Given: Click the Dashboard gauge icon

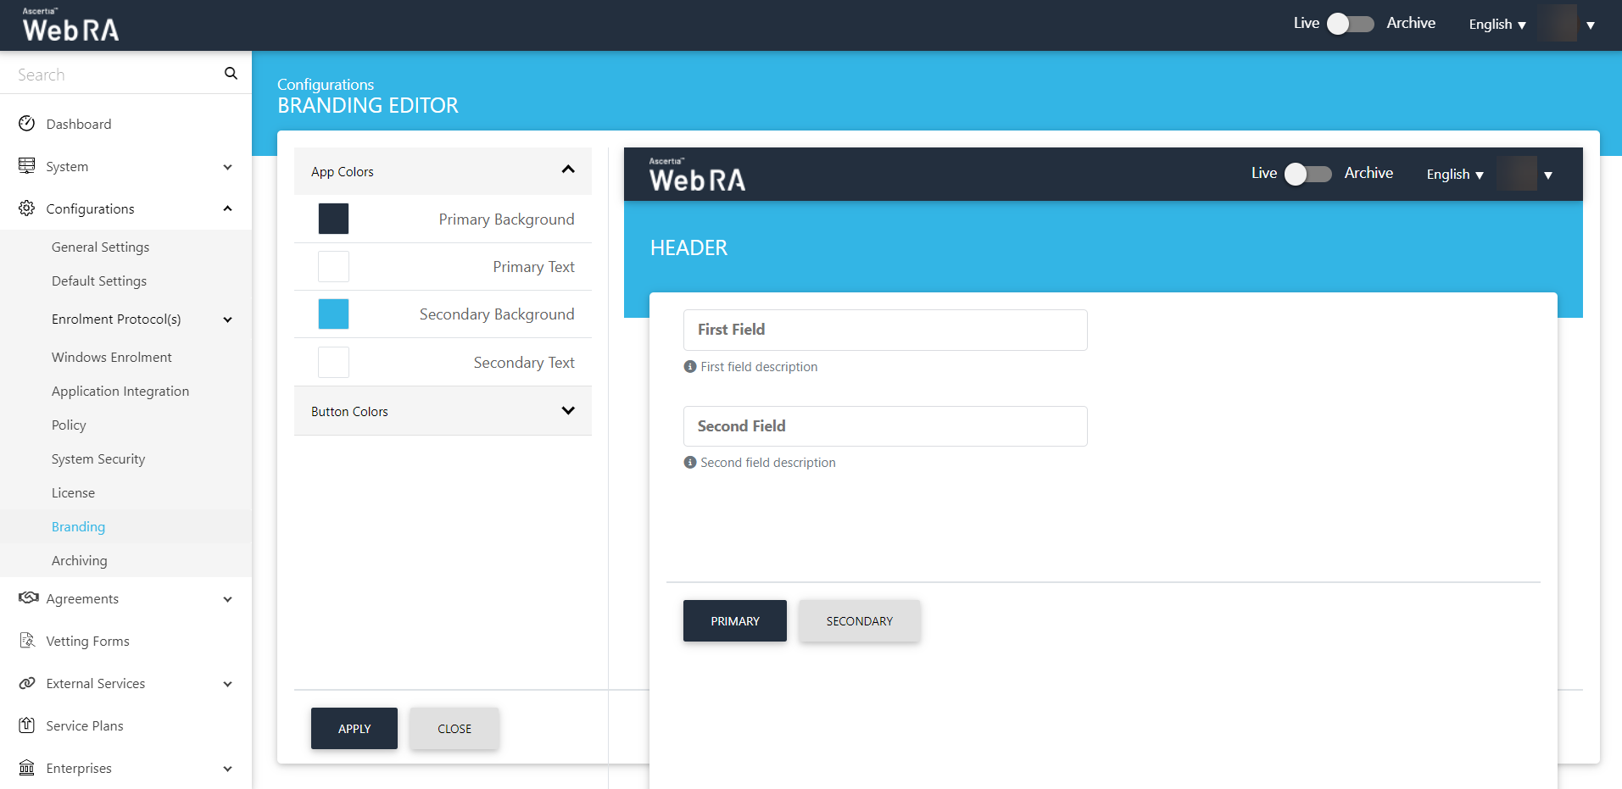Looking at the screenshot, I should tap(27, 124).
